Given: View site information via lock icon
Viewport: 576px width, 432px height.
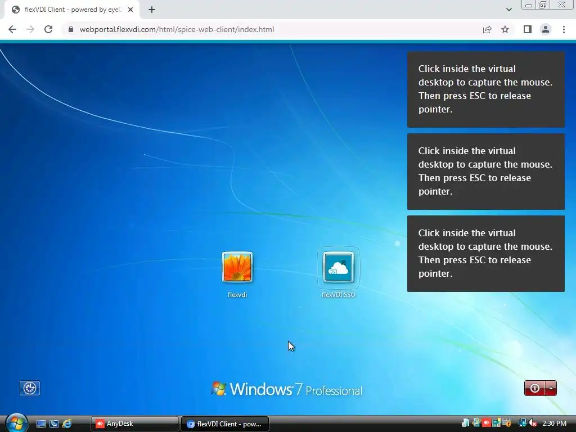Looking at the screenshot, I should point(71,29).
